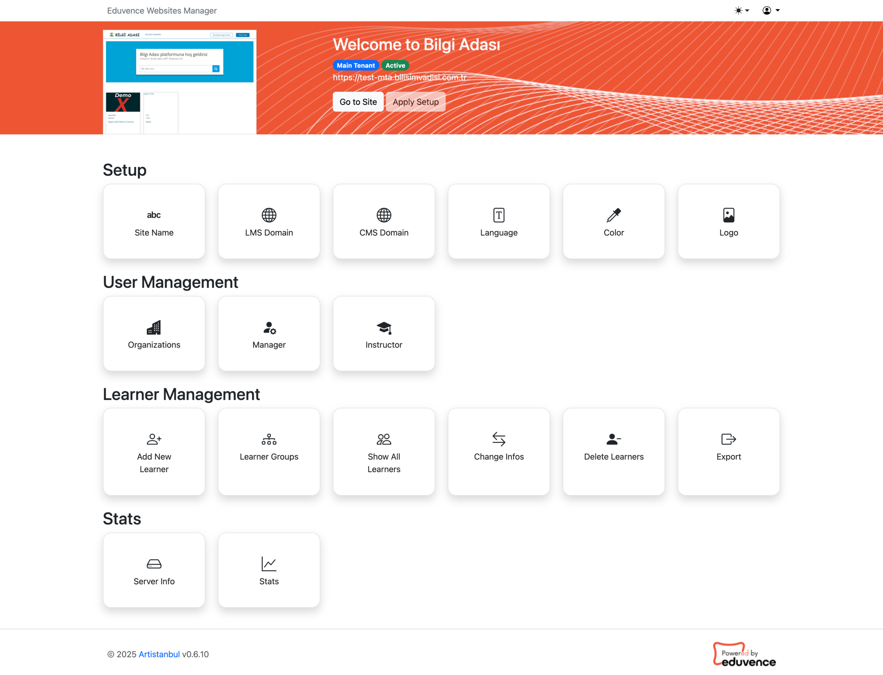
Task: Open the user account dropdown menu
Action: (x=771, y=10)
